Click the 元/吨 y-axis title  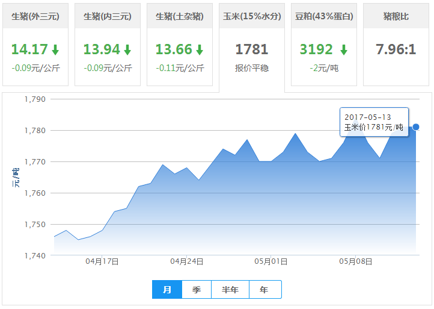(x=16, y=178)
